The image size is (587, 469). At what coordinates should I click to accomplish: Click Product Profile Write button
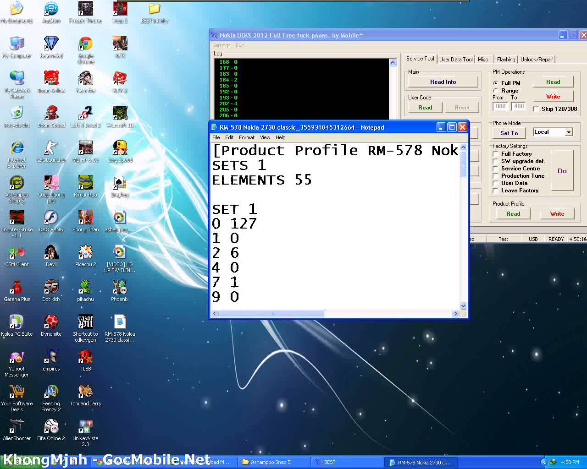[557, 214]
